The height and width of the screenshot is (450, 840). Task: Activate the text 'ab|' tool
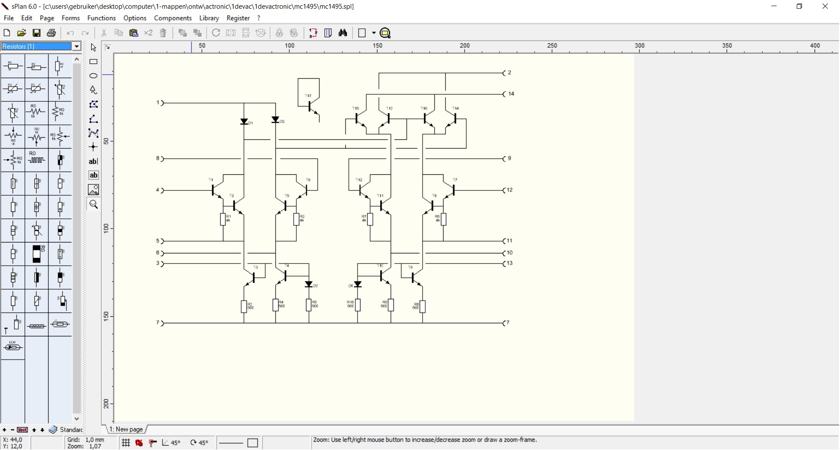[93, 161]
